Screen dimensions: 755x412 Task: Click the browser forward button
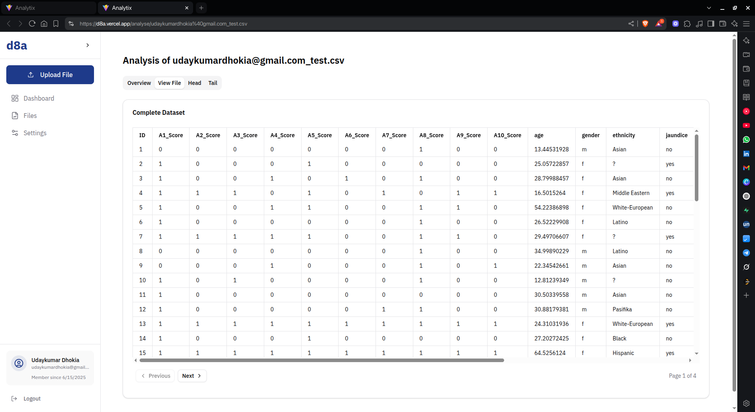click(20, 24)
